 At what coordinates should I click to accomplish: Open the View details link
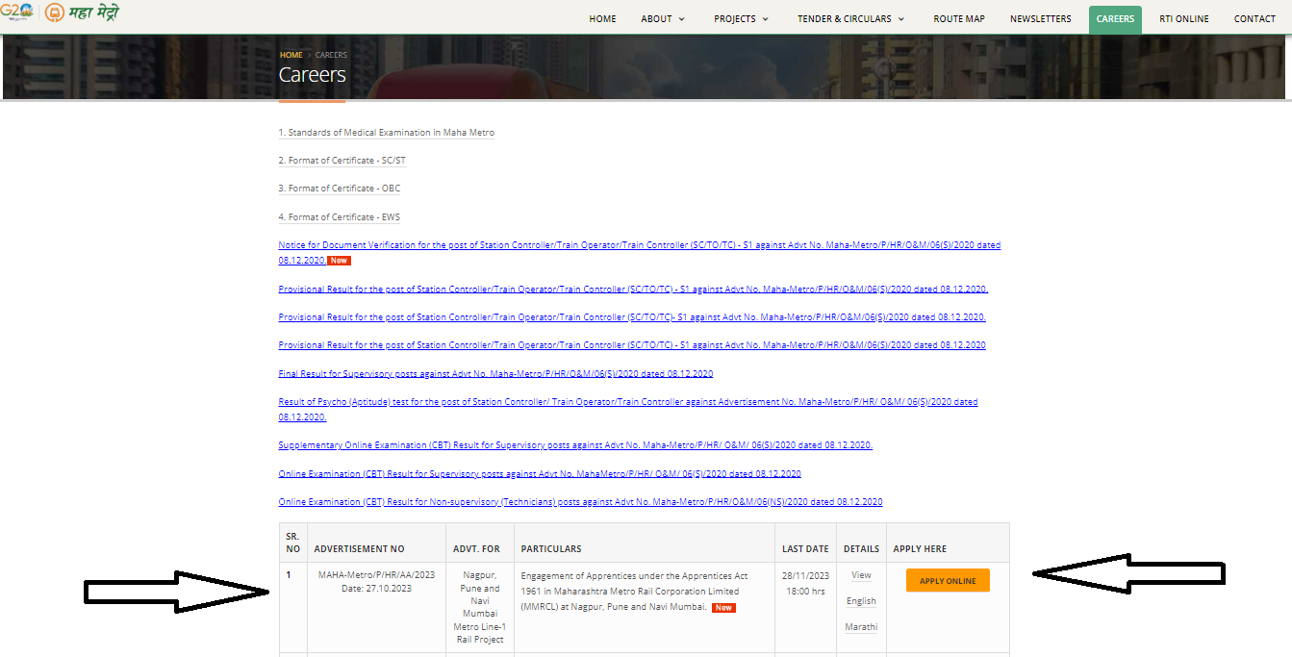click(x=861, y=575)
